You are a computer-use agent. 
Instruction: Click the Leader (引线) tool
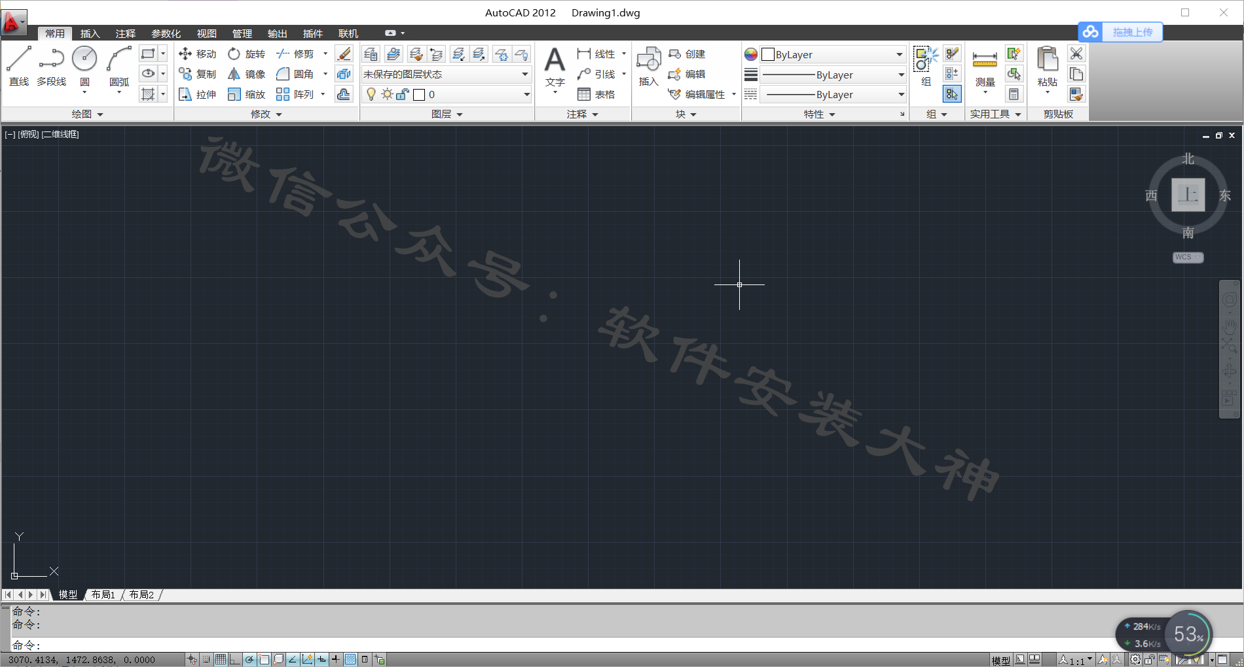click(x=596, y=74)
